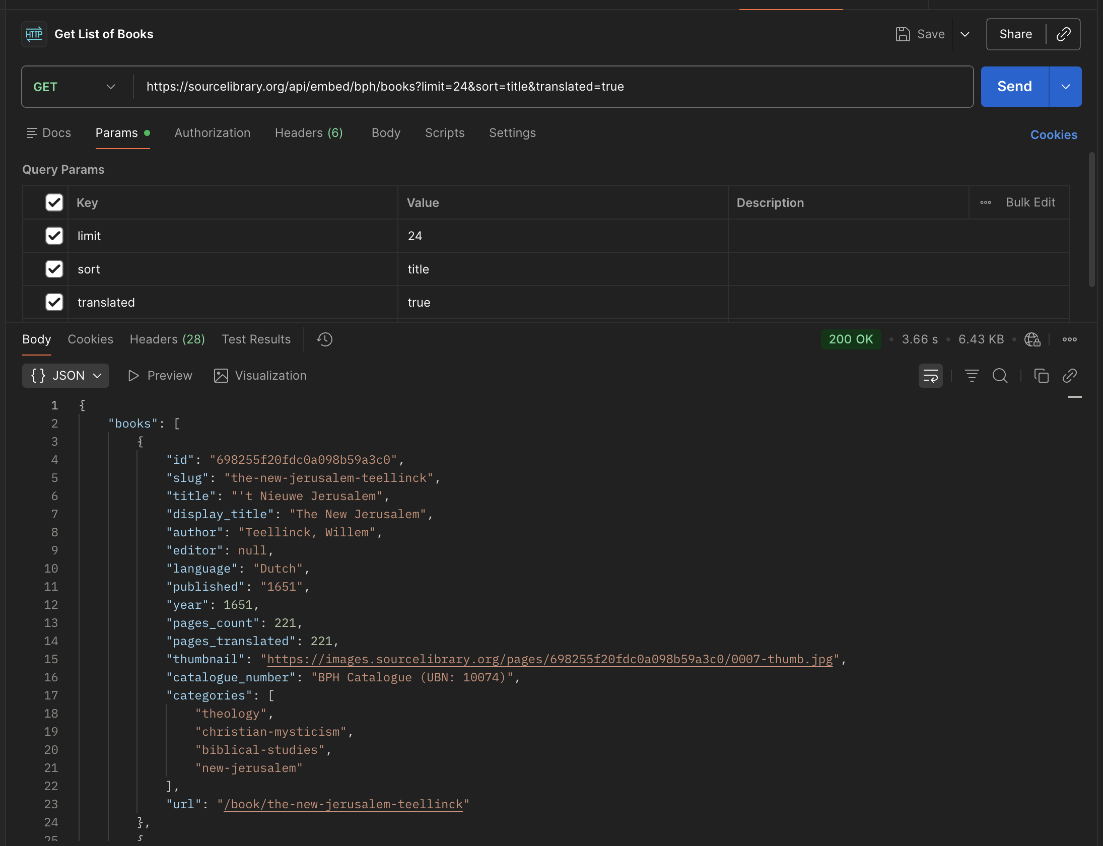The height and width of the screenshot is (846, 1103).
Task: Toggle the select-all params checkbox
Action: click(x=54, y=202)
